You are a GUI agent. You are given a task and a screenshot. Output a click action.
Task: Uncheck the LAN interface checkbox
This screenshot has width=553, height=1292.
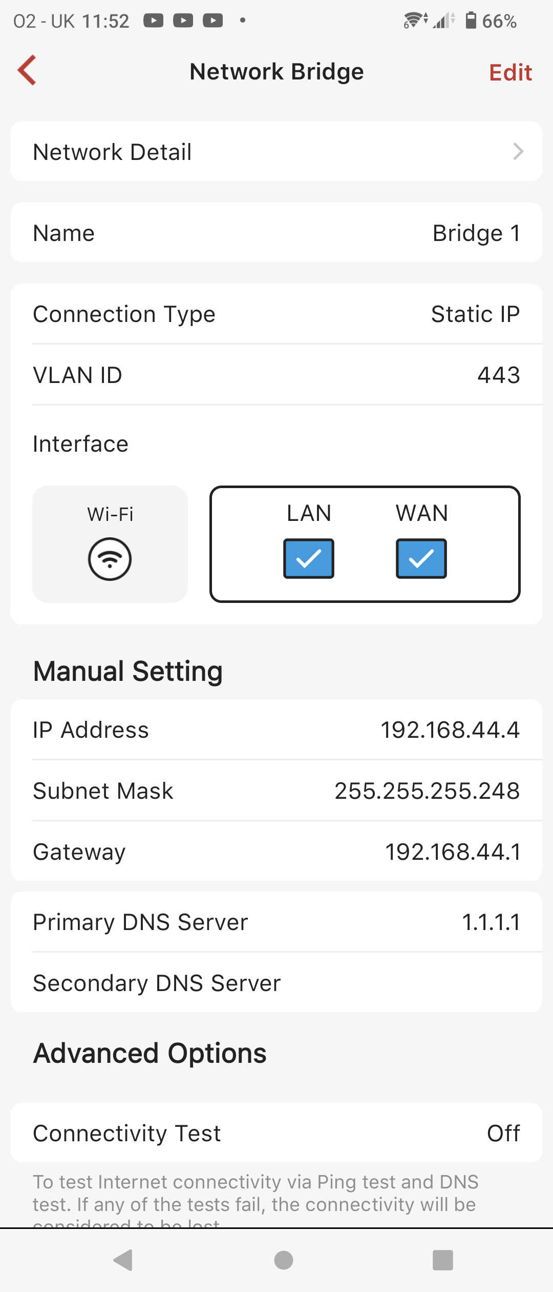(309, 558)
